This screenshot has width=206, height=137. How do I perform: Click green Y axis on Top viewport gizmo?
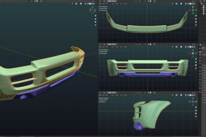[x=193, y=7]
